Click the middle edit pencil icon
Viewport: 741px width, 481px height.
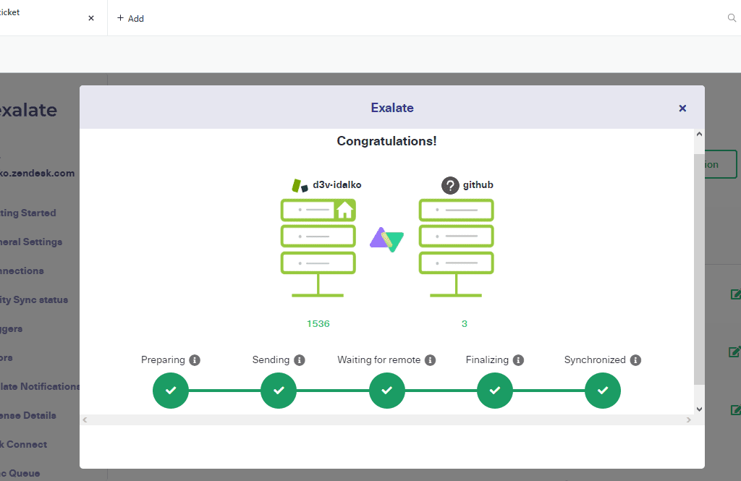[735, 352]
